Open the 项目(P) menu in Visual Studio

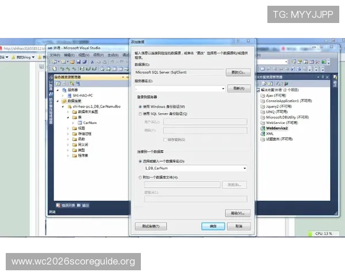[98, 55]
